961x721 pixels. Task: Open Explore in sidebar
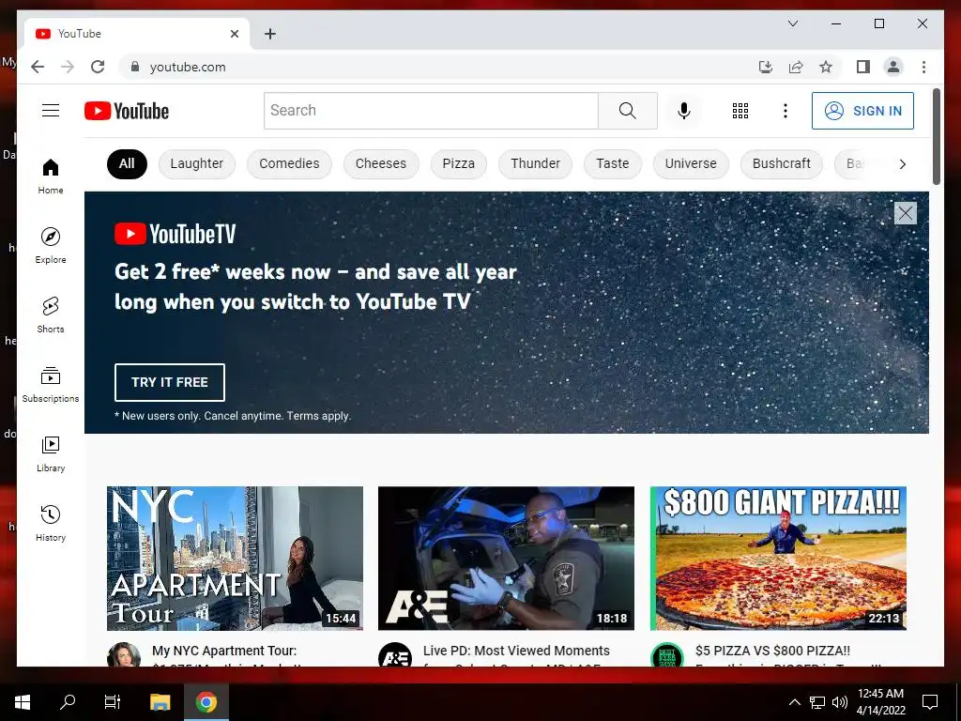click(x=51, y=246)
